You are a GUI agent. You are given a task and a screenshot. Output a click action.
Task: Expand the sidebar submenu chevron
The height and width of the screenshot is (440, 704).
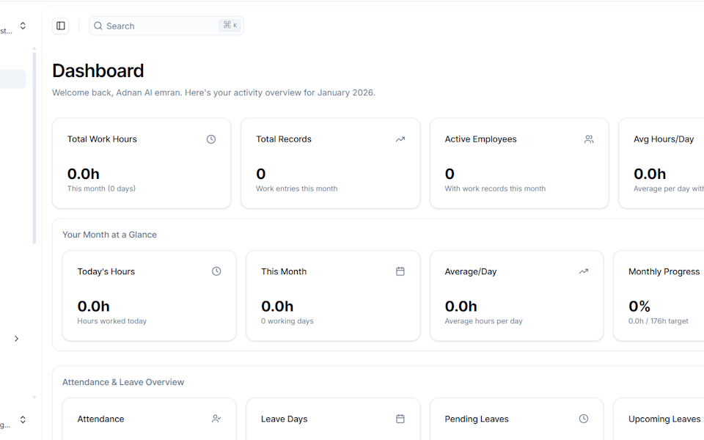pos(16,339)
